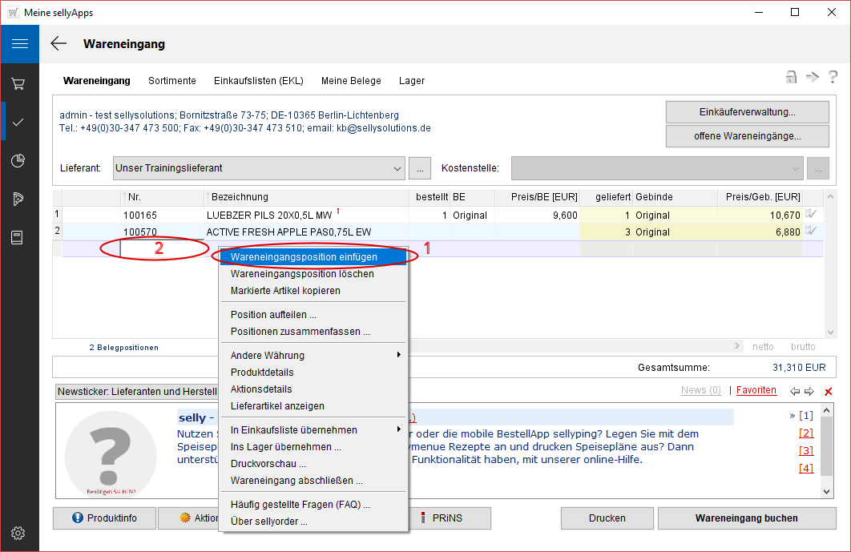The height and width of the screenshot is (552, 851).
Task: Open the Favoriten link
Action: point(756,390)
